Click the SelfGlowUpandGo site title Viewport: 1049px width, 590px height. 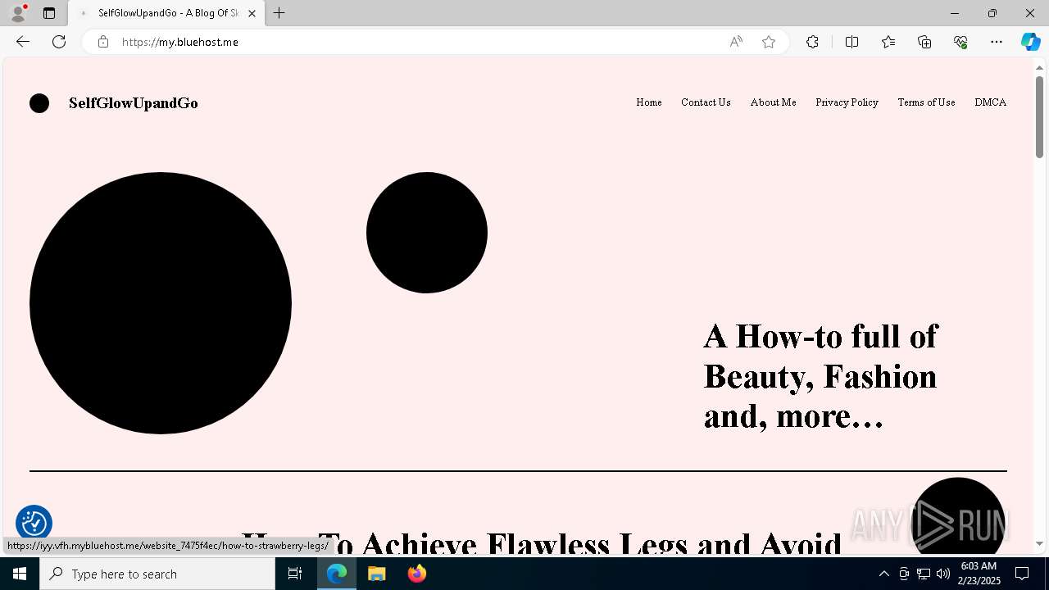[x=133, y=103]
